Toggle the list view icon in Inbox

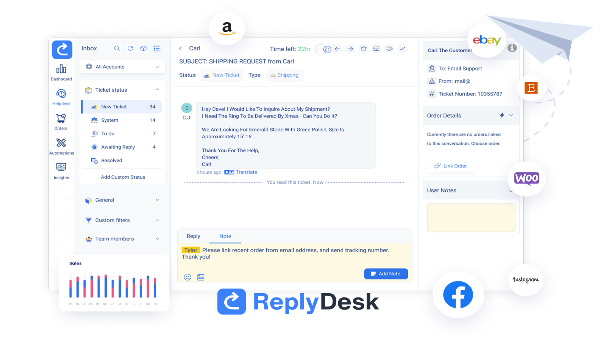pyautogui.click(x=157, y=48)
